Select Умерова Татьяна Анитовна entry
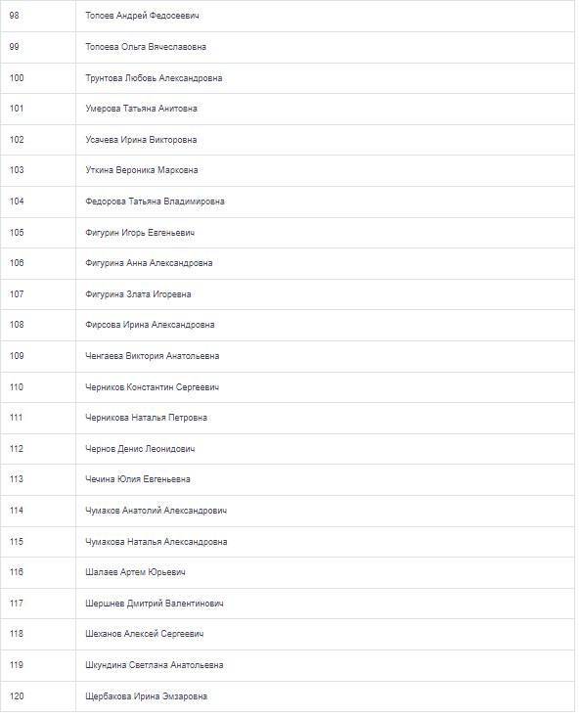This screenshot has width=582, height=717. click(x=141, y=109)
